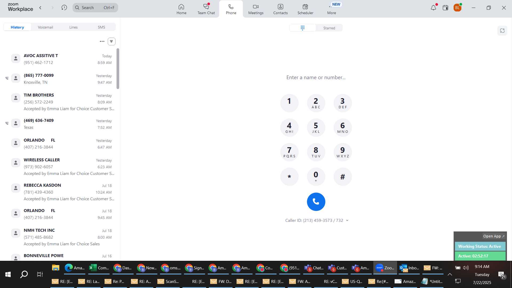Select the AVOC ASSITIVE T call entry
The width and height of the screenshot is (512, 288).
[x=60, y=59]
